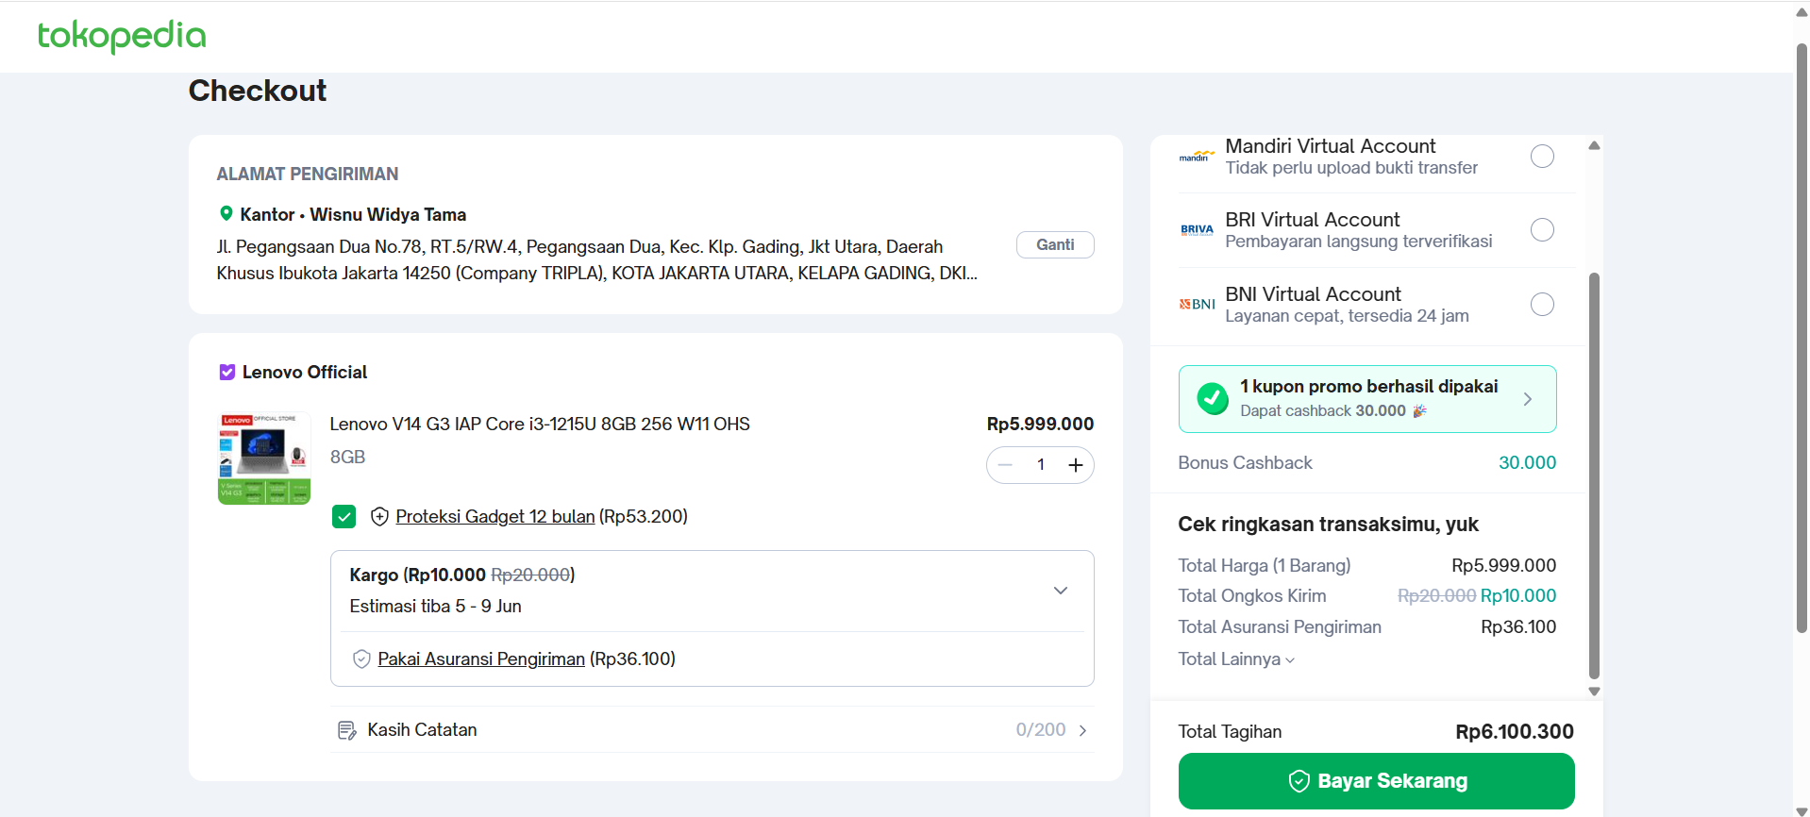
Task: Click the 0/200 note character counter
Action: pyautogui.click(x=1040, y=730)
